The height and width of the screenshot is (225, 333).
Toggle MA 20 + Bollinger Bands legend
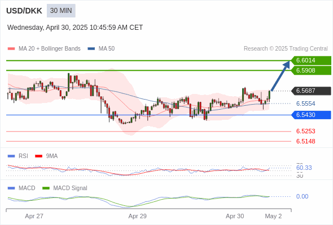tap(44, 49)
